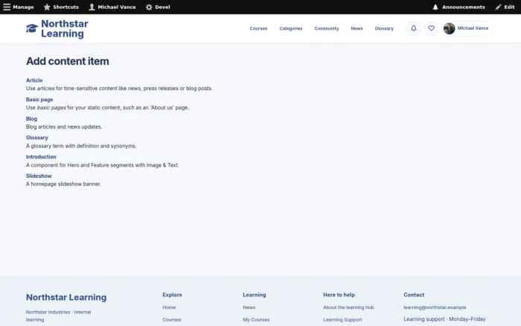Click Learning Support footer link
This screenshot has width=521, height=326.
pos(342,320)
